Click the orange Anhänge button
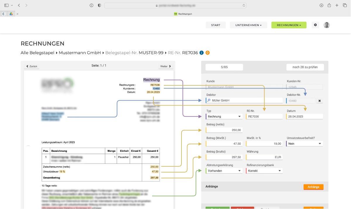The width and height of the screenshot is (351, 209). pos(313,186)
